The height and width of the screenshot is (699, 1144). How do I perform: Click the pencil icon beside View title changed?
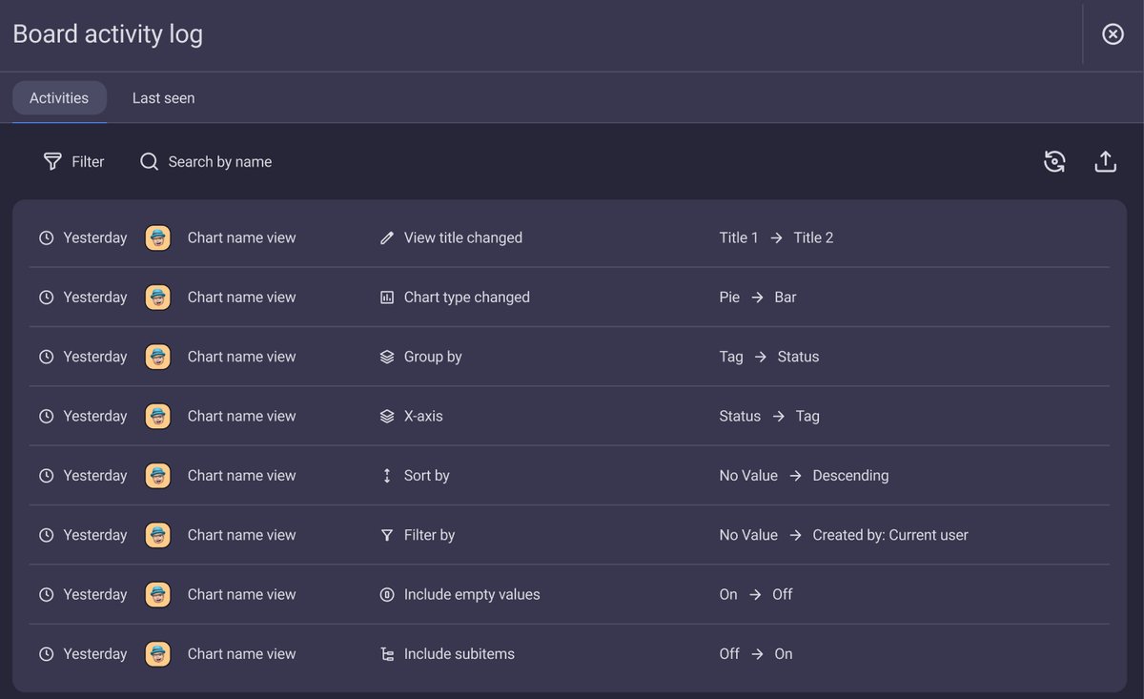click(387, 238)
